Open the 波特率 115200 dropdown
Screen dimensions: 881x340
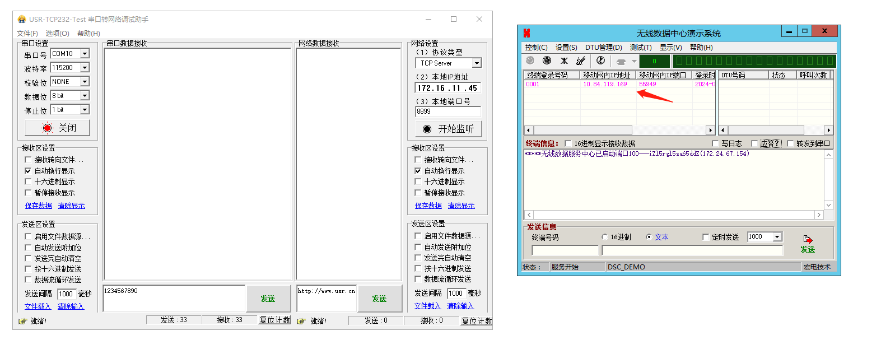point(85,68)
